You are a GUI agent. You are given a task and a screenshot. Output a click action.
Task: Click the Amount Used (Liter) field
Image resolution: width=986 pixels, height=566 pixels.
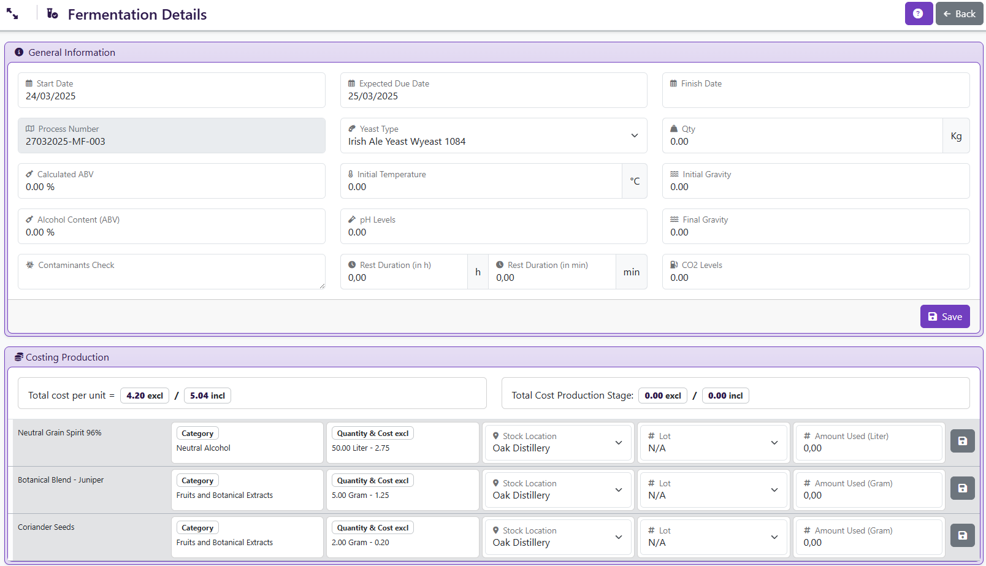(868, 448)
